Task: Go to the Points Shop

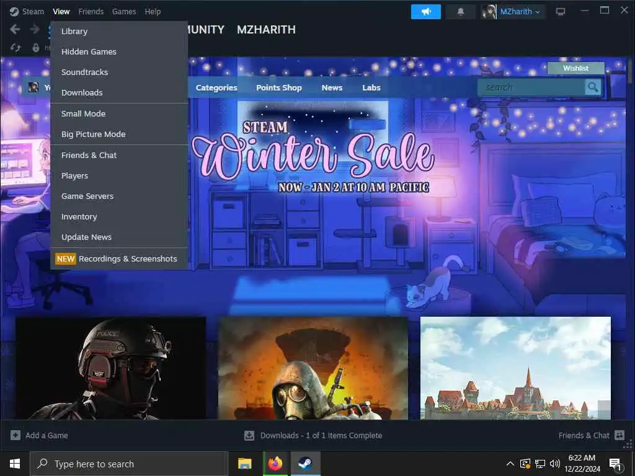Action: [x=278, y=87]
